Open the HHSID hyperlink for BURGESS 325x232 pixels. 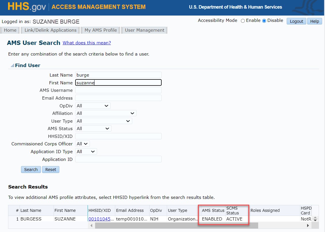pyautogui.click(x=99, y=219)
